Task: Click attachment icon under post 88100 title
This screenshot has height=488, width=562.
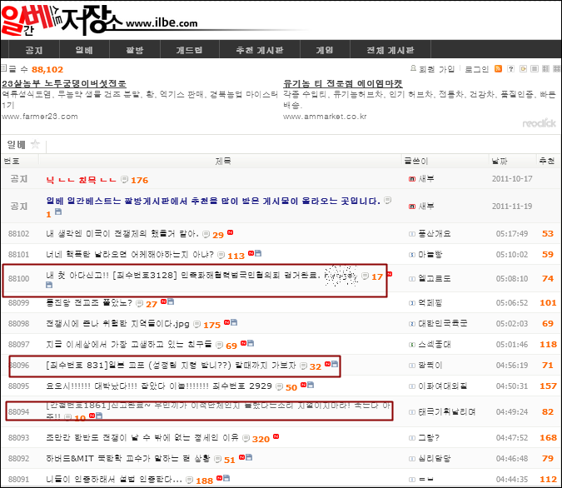Action: pyautogui.click(x=49, y=285)
